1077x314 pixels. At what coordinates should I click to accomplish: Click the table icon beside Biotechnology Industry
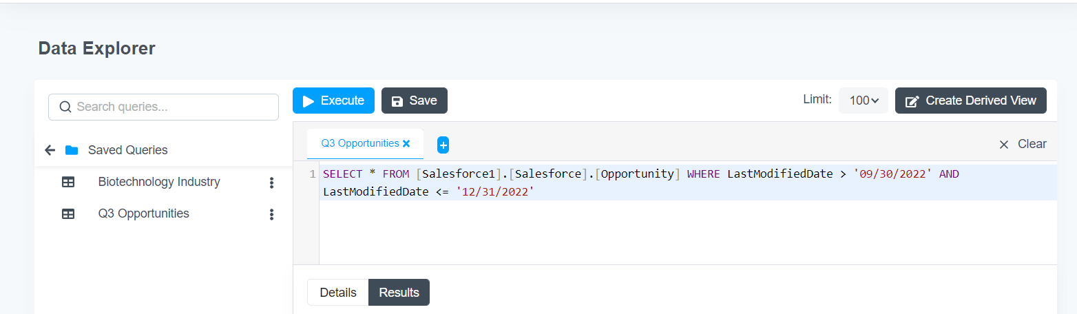[x=68, y=182]
